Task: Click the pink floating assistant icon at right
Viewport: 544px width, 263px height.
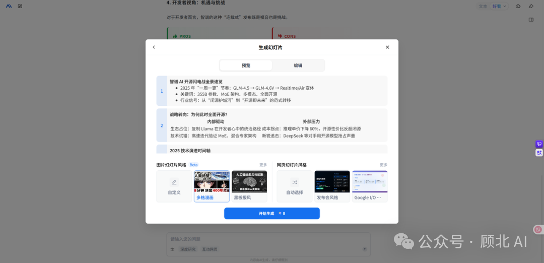Action: pyautogui.click(x=538, y=229)
